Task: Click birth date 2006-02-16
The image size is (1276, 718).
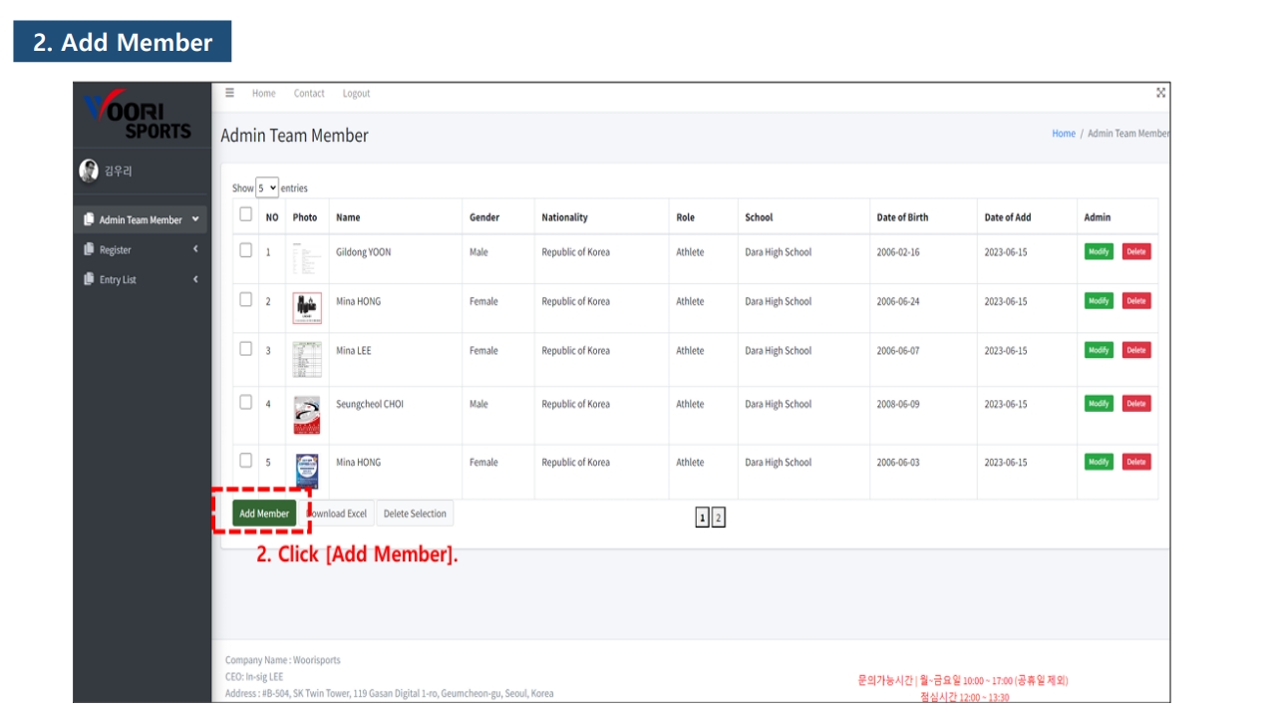Action: coord(898,252)
